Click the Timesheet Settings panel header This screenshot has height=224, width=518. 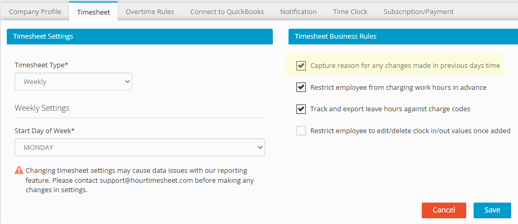pos(140,36)
